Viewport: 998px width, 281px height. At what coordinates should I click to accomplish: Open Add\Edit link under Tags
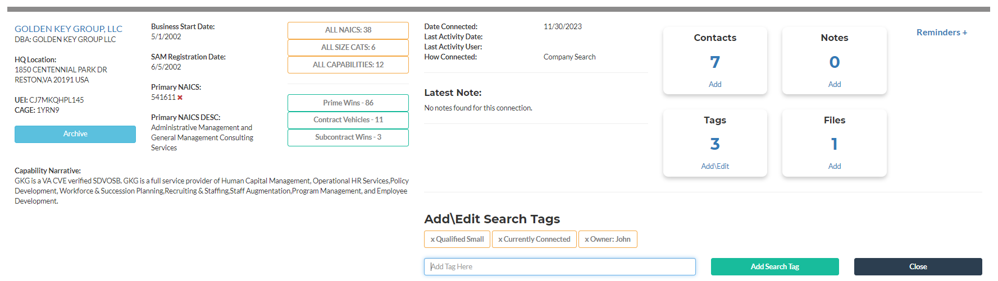click(714, 166)
